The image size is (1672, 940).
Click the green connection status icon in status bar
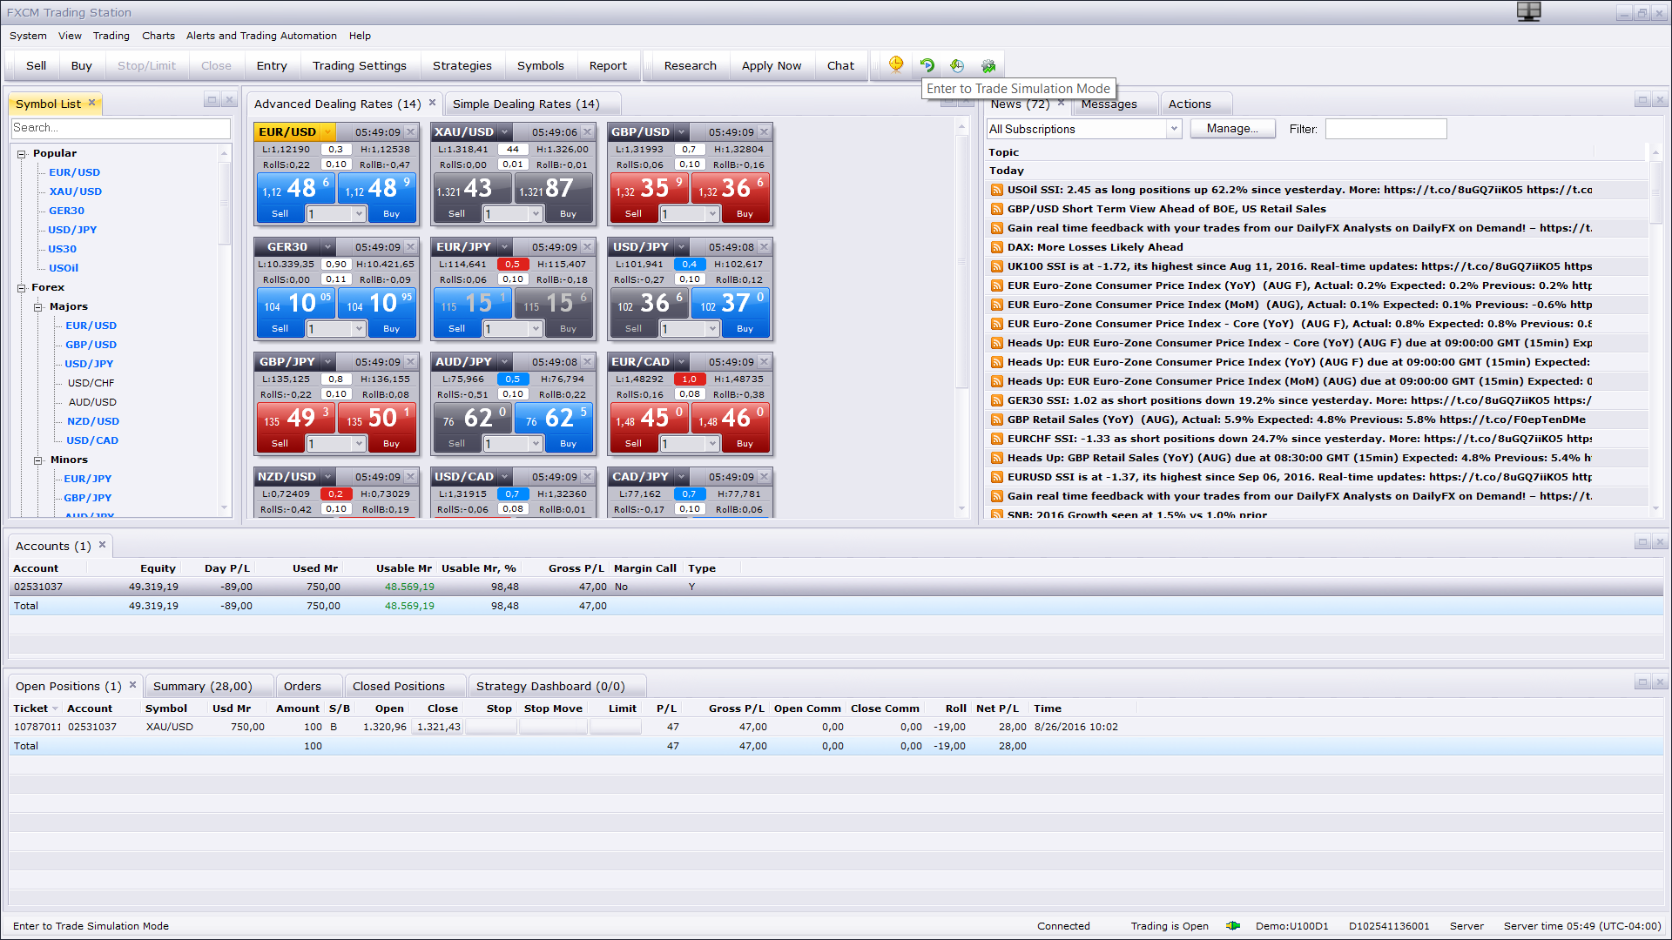click(1233, 925)
